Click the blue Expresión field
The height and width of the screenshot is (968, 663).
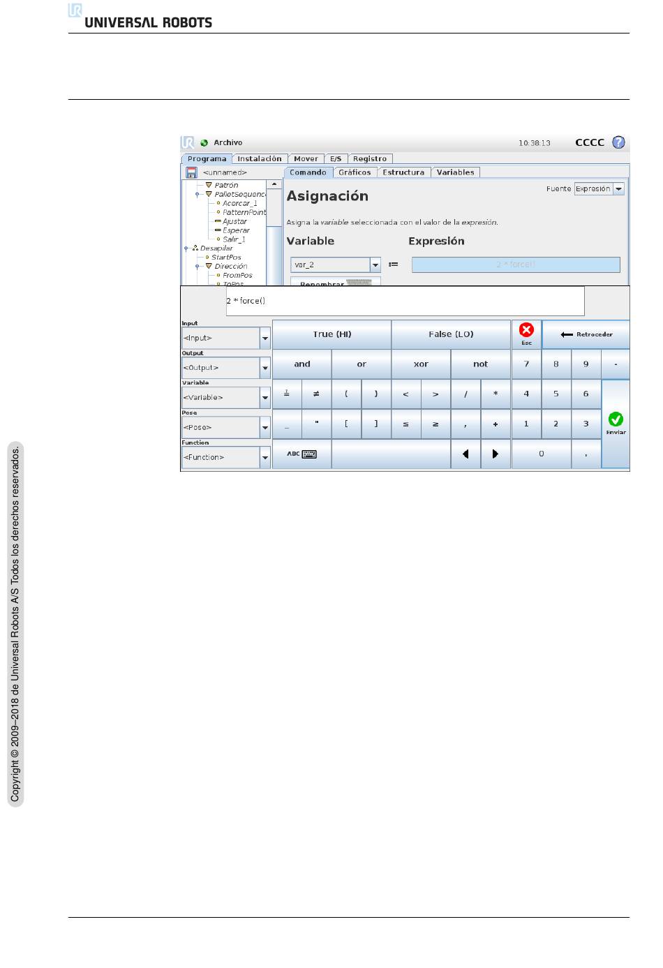click(516, 265)
